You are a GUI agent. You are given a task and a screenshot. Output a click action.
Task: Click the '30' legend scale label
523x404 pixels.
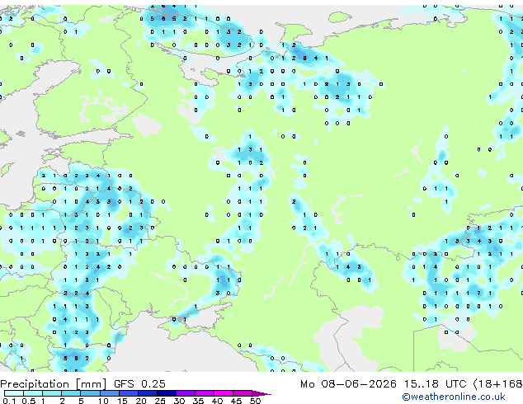point(179,401)
